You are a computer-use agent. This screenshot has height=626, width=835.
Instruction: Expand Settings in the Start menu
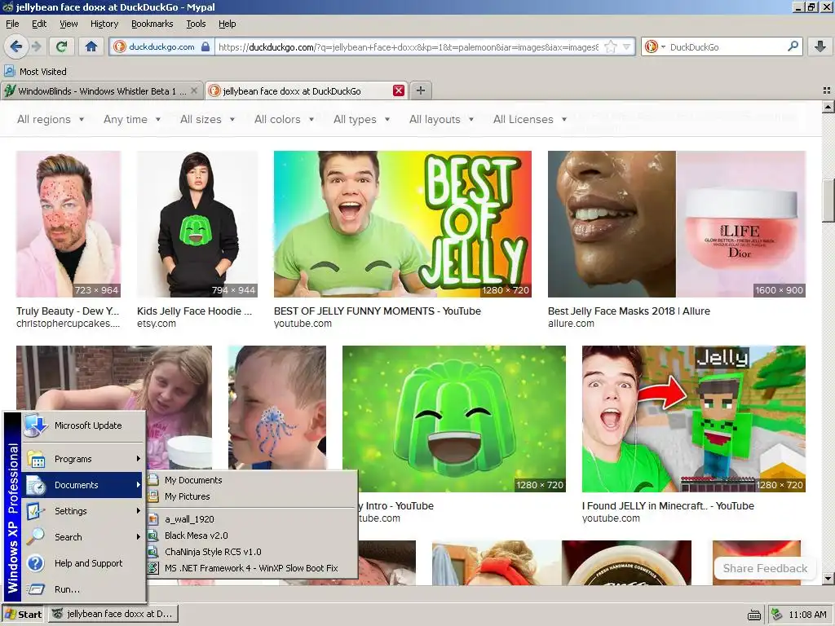pos(83,511)
